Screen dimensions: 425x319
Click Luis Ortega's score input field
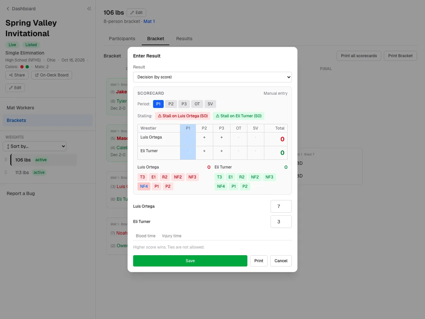(281, 206)
